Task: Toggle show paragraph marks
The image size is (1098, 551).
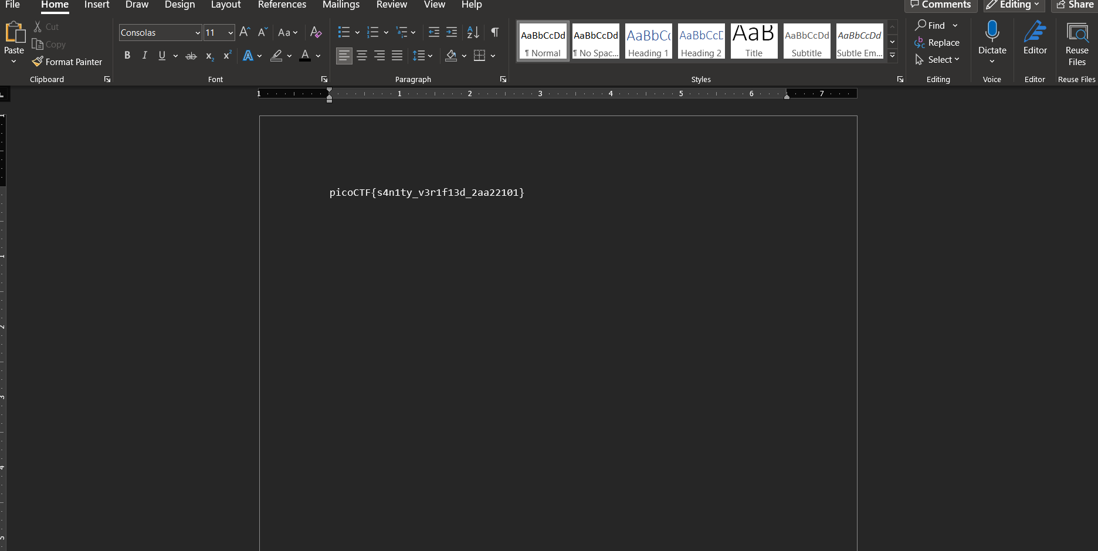Action: (495, 32)
